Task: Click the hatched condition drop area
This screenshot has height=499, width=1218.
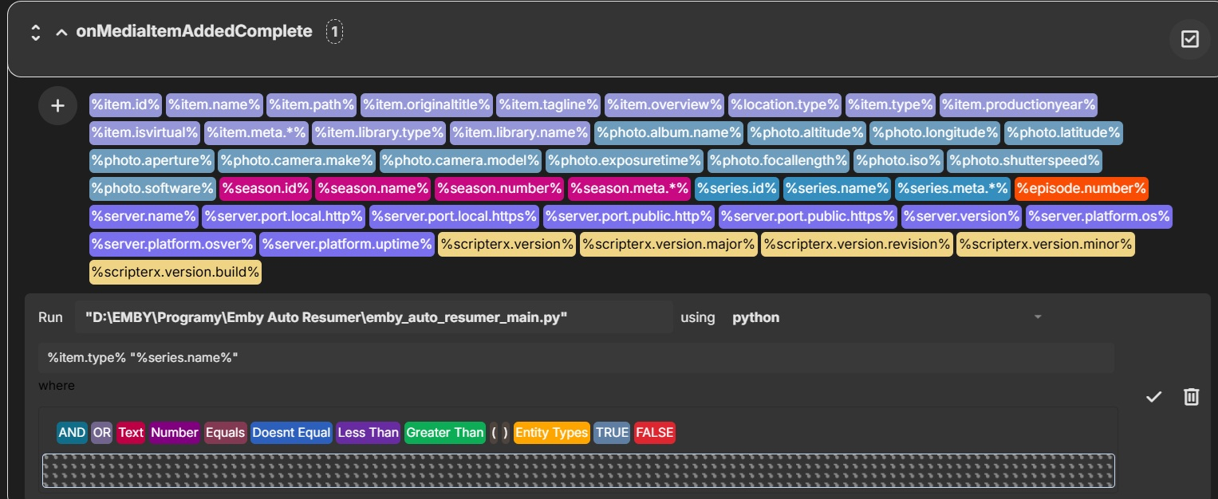Action: point(578,470)
